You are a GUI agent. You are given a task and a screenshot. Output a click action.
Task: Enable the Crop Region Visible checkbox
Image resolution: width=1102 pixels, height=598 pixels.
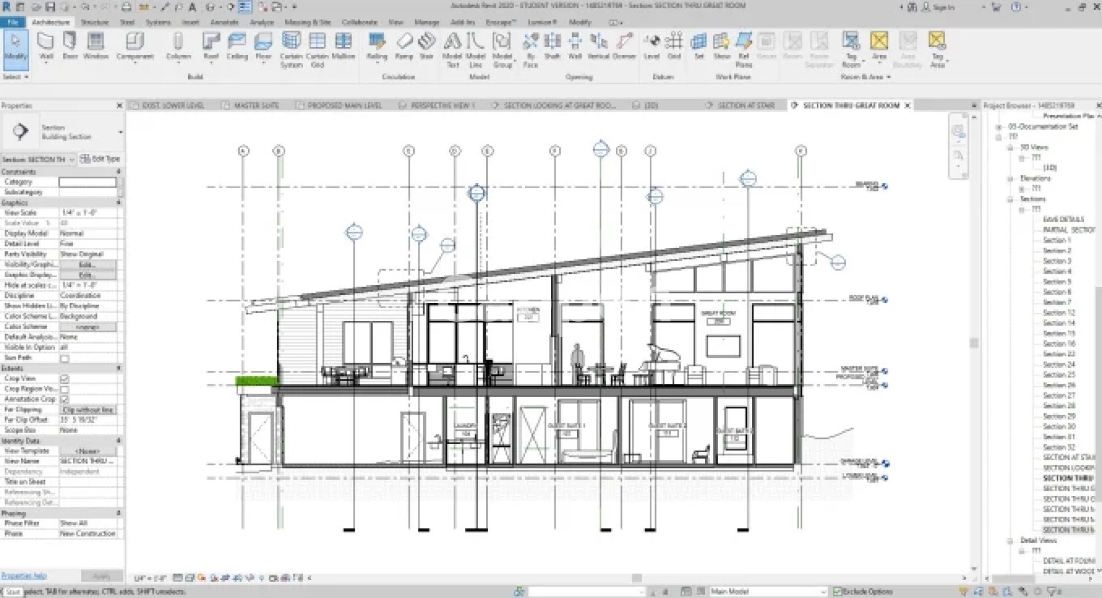(x=65, y=389)
